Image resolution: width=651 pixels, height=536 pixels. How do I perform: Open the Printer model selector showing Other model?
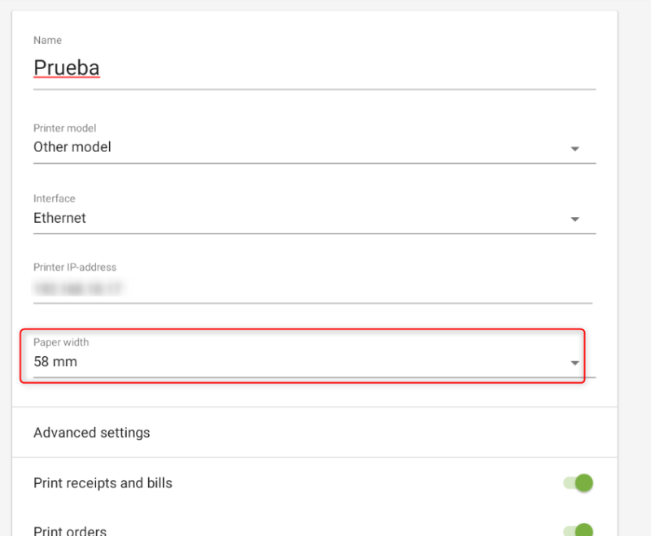pyautogui.click(x=301, y=148)
